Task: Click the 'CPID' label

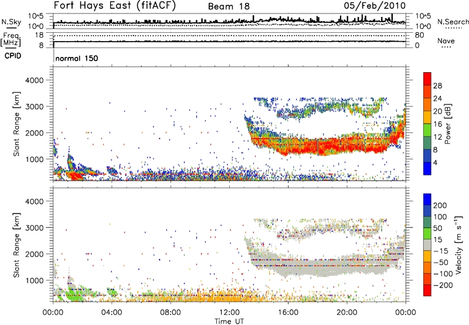Action: click(13, 56)
